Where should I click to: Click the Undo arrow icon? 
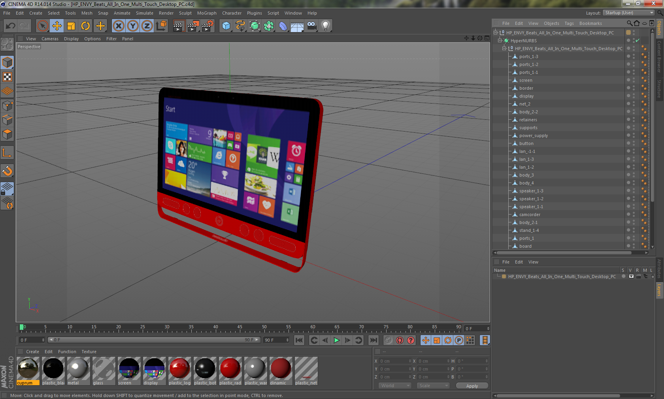tap(11, 26)
